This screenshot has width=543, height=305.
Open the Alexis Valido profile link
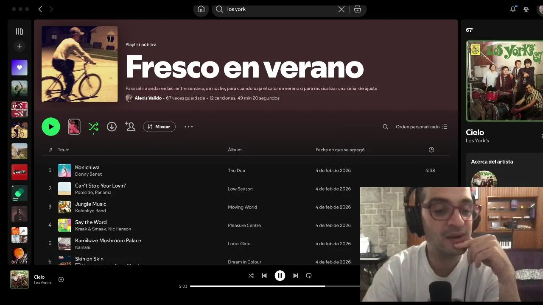pos(148,98)
